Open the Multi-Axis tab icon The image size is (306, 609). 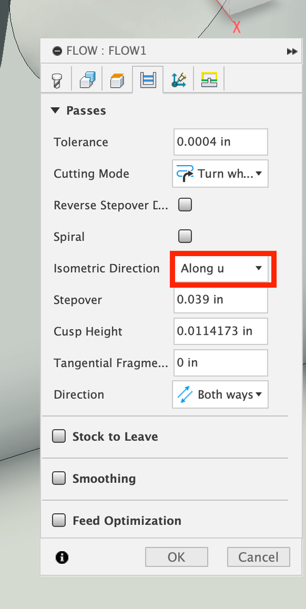(x=179, y=80)
